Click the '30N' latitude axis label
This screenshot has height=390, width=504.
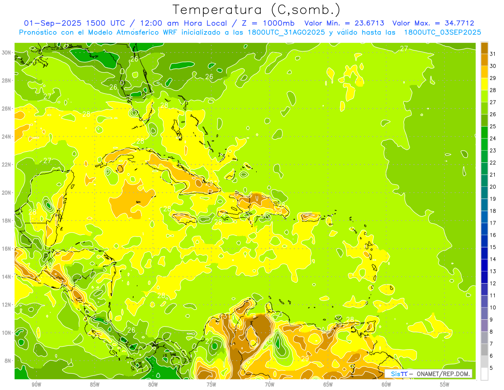click(7, 53)
